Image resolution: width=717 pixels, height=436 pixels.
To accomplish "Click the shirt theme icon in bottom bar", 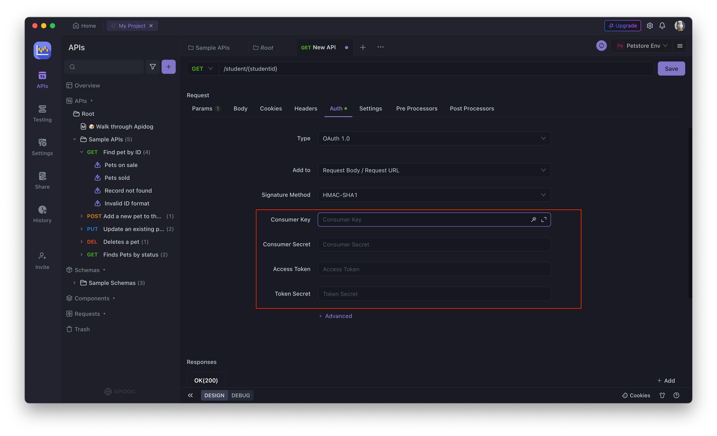I will pyautogui.click(x=662, y=395).
